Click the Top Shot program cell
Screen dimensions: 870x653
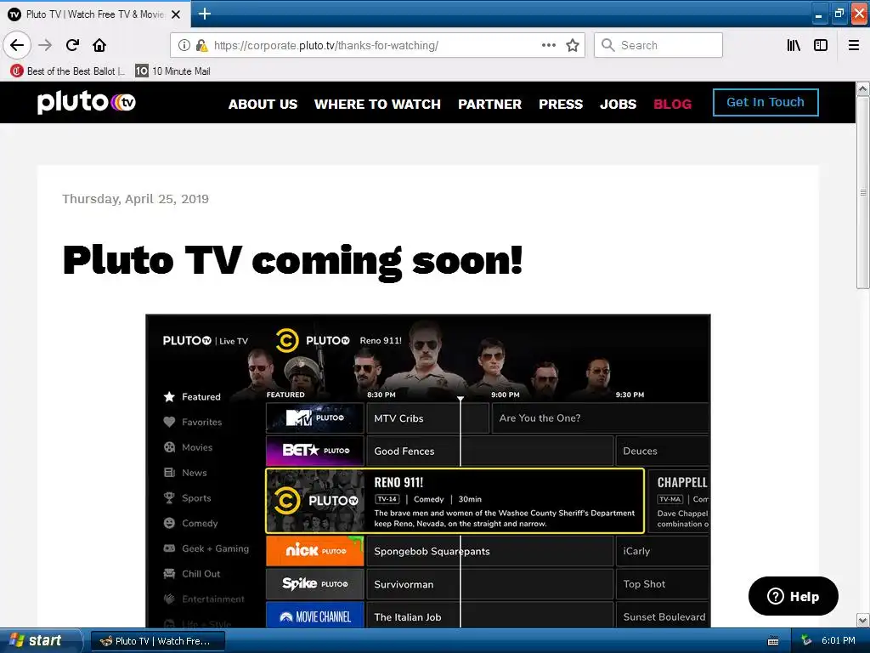coord(663,584)
